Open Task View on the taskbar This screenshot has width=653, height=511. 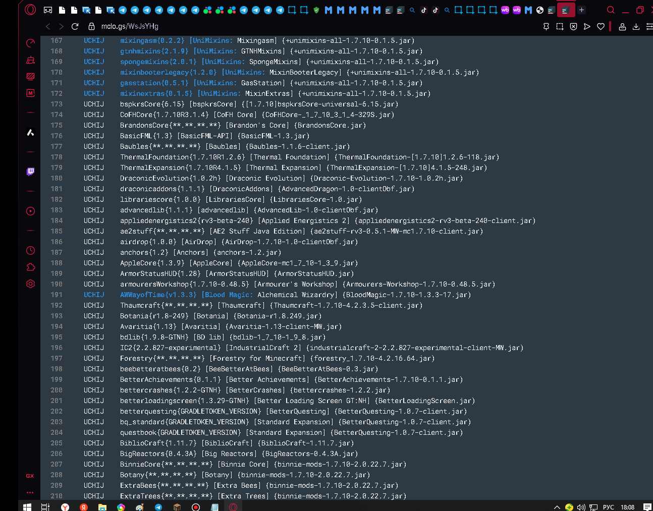tap(45, 507)
